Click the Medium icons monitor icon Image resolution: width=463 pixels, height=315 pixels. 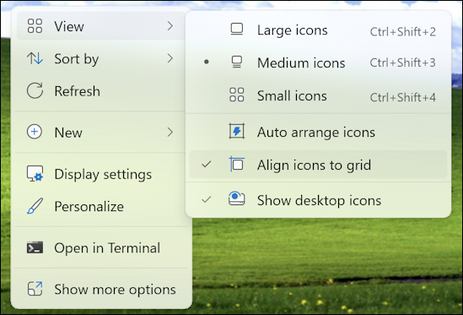pyautogui.click(x=237, y=62)
